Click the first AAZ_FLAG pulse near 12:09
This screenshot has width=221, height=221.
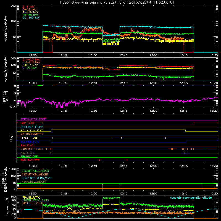[51, 153]
